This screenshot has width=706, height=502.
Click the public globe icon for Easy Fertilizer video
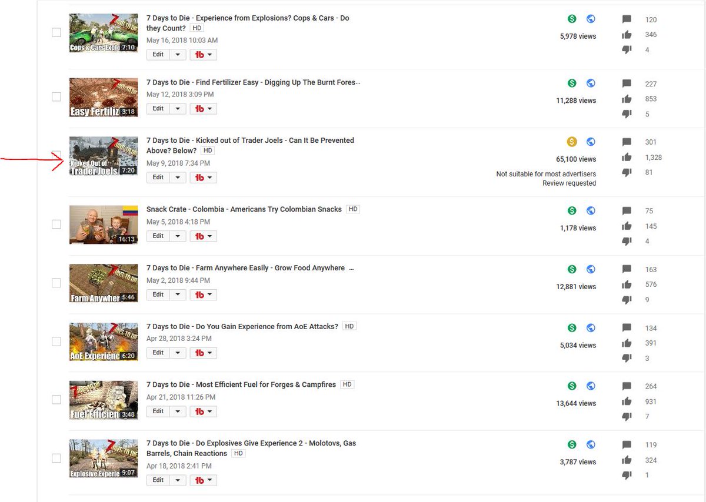click(x=591, y=83)
